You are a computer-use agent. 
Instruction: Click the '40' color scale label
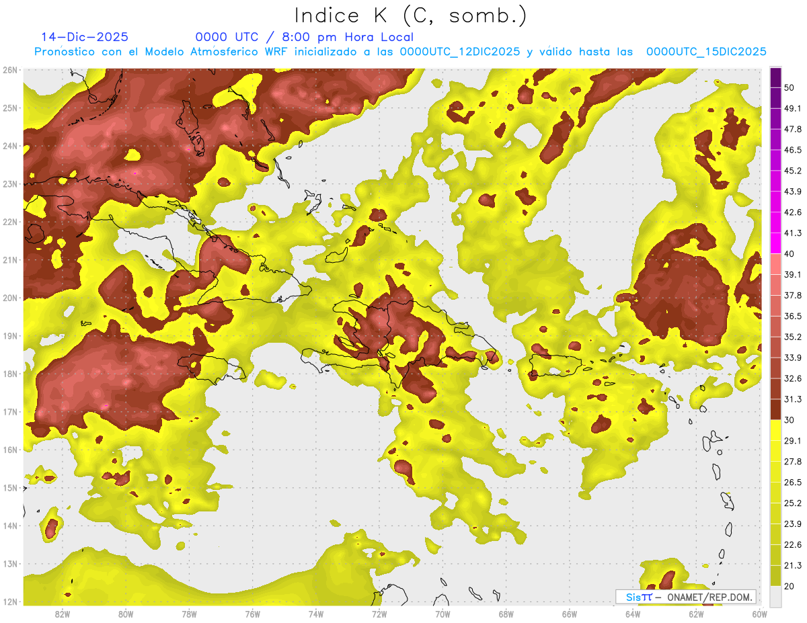pyautogui.click(x=790, y=254)
